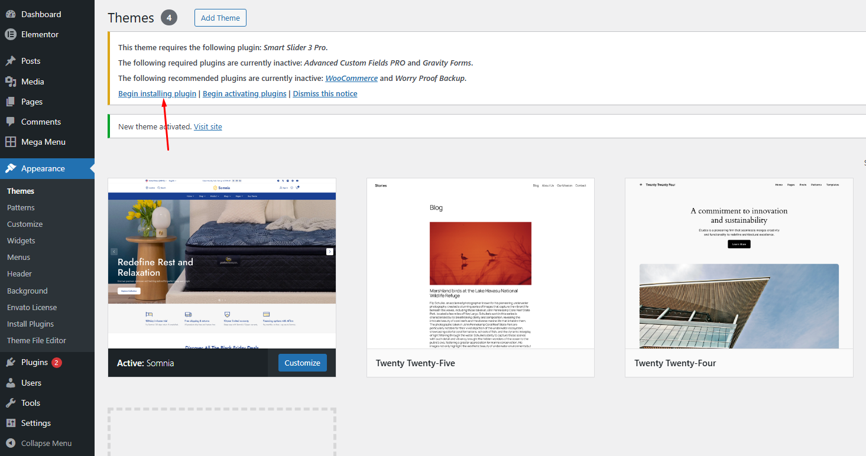Click the Posts pushpin icon
The height and width of the screenshot is (456, 866).
coord(11,61)
